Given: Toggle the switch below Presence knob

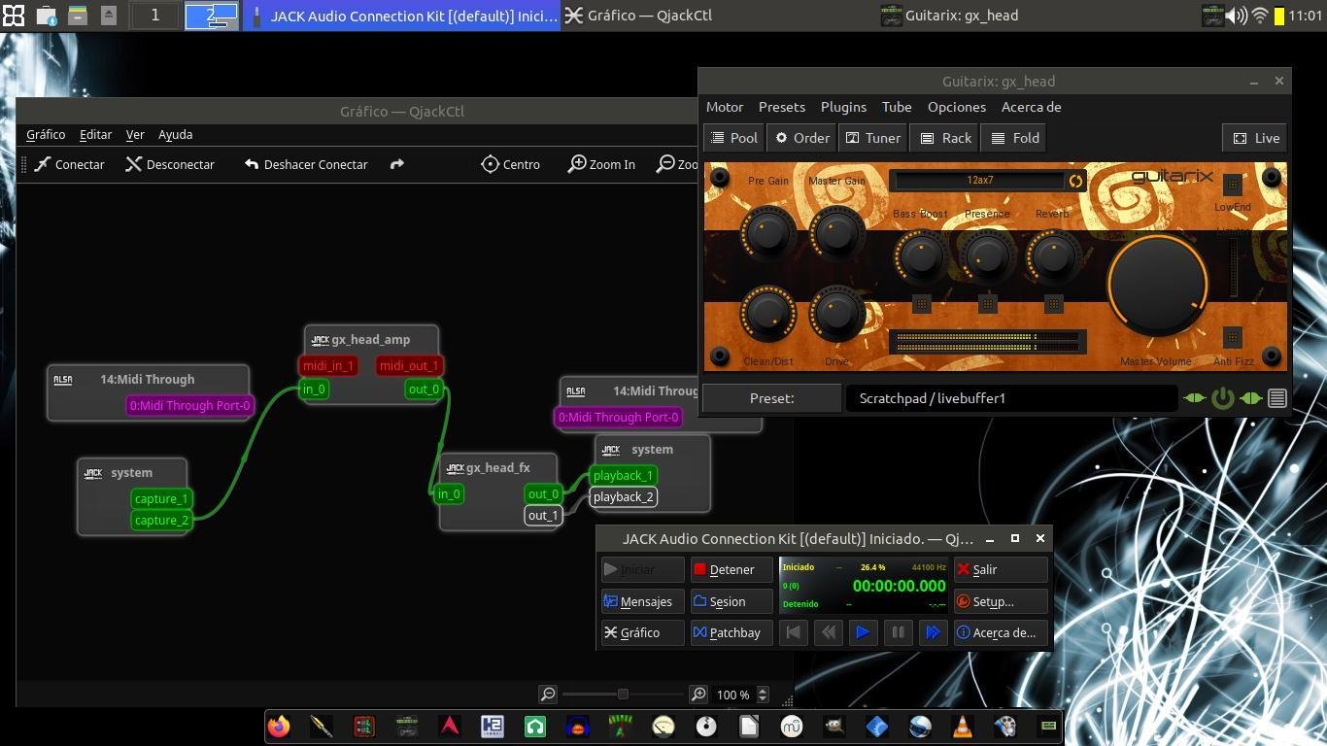Looking at the screenshot, I should 988,304.
